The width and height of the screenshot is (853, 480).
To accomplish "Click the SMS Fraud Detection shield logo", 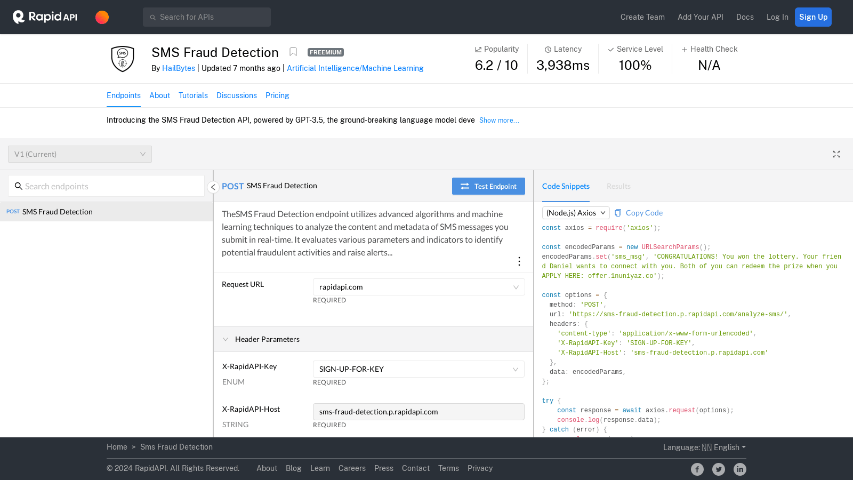I will tap(123, 59).
